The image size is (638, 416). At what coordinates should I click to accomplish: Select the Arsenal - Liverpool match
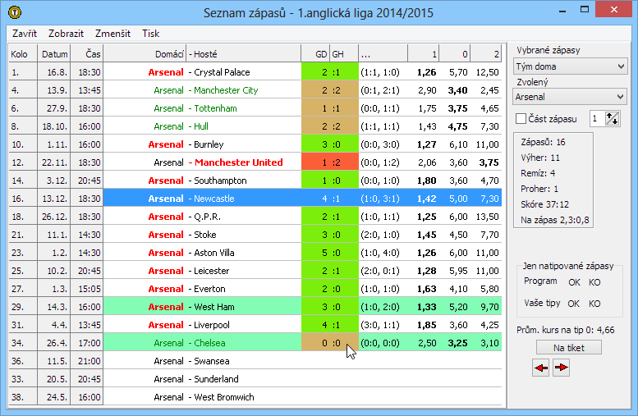click(255, 325)
